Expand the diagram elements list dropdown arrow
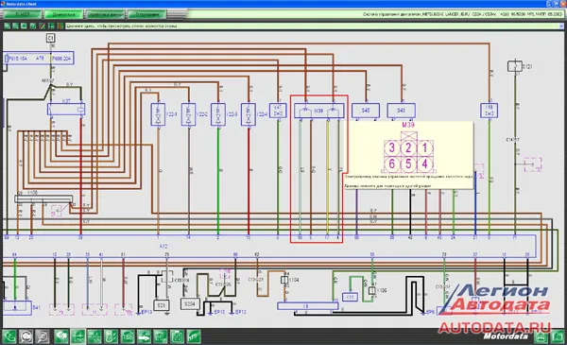567x345 pixels. pyautogui.click(x=561, y=26)
